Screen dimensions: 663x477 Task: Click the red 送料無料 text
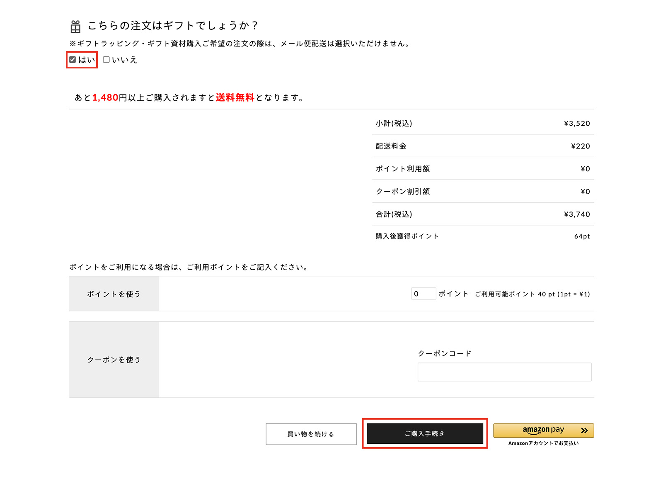(235, 97)
